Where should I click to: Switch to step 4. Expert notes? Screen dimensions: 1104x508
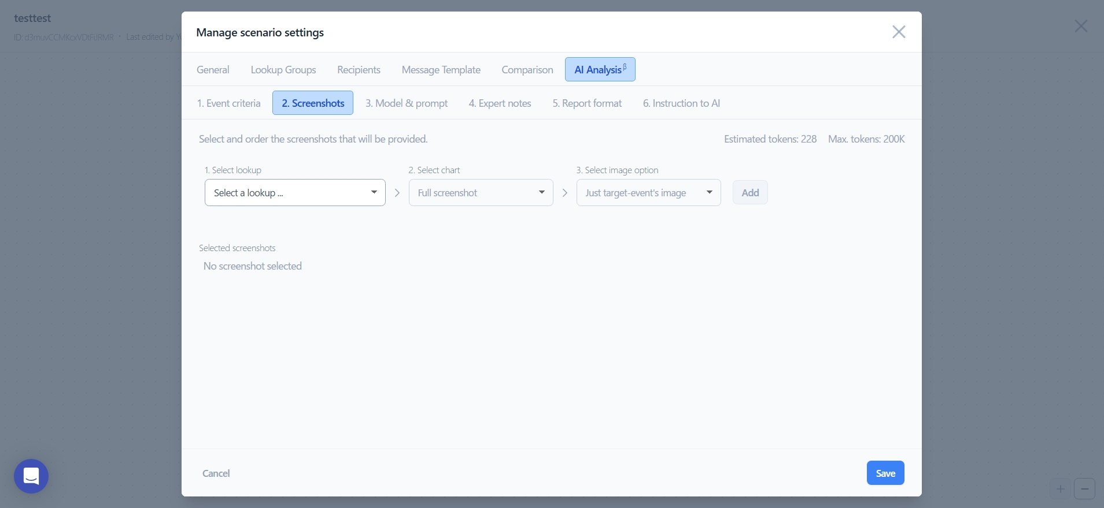coord(500,103)
